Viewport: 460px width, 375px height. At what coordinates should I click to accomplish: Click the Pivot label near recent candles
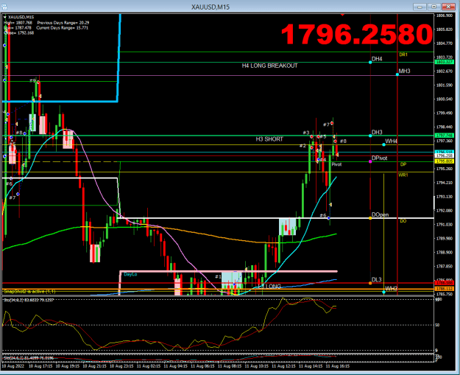click(336, 164)
